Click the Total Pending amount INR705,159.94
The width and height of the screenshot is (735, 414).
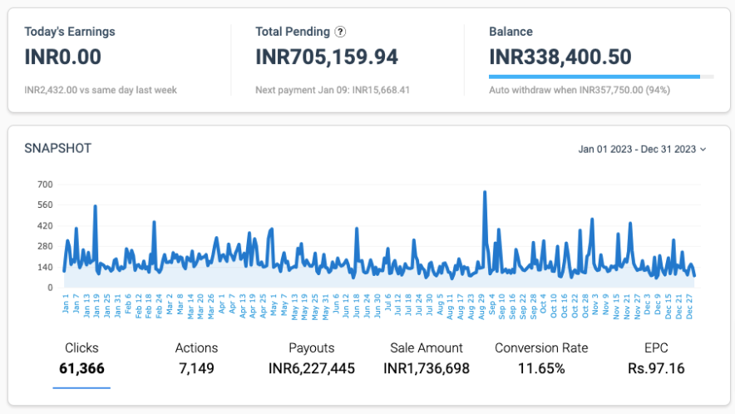(327, 57)
